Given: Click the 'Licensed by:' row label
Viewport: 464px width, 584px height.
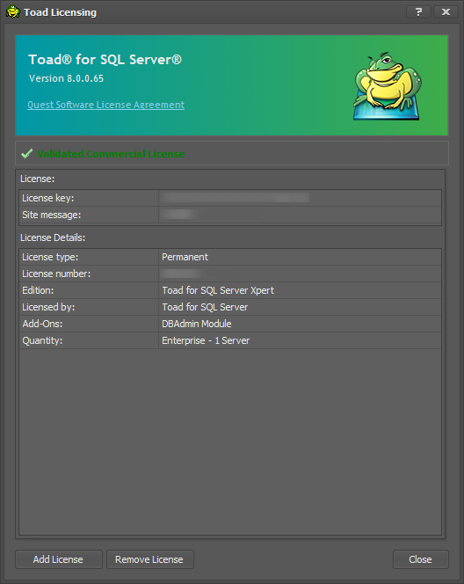Looking at the screenshot, I should pos(48,307).
